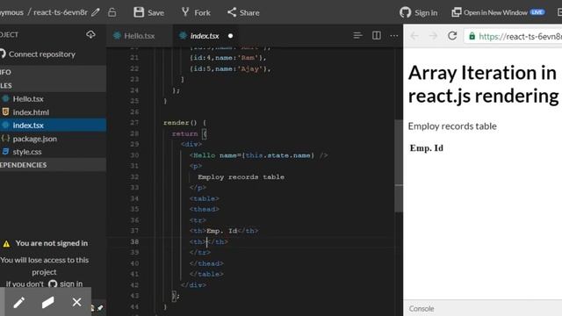The image size is (562, 316).
Task: Reload the preview pane
Action: point(452,36)
